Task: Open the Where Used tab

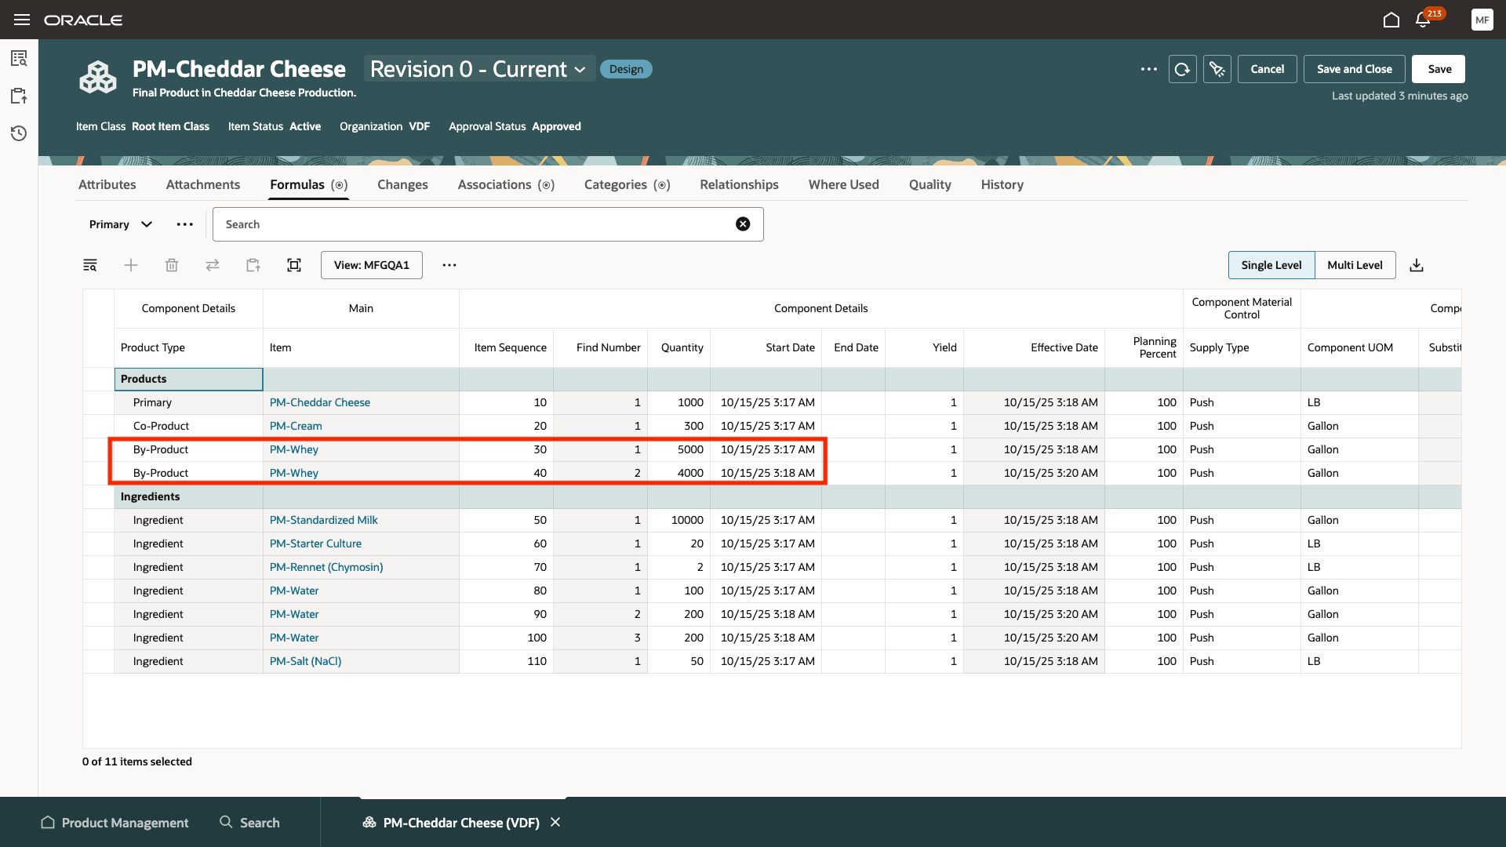Action: [843, 184]
